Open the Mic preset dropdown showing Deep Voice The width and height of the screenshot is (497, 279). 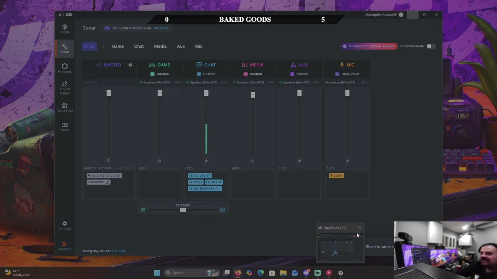click(x=347, y=74)
